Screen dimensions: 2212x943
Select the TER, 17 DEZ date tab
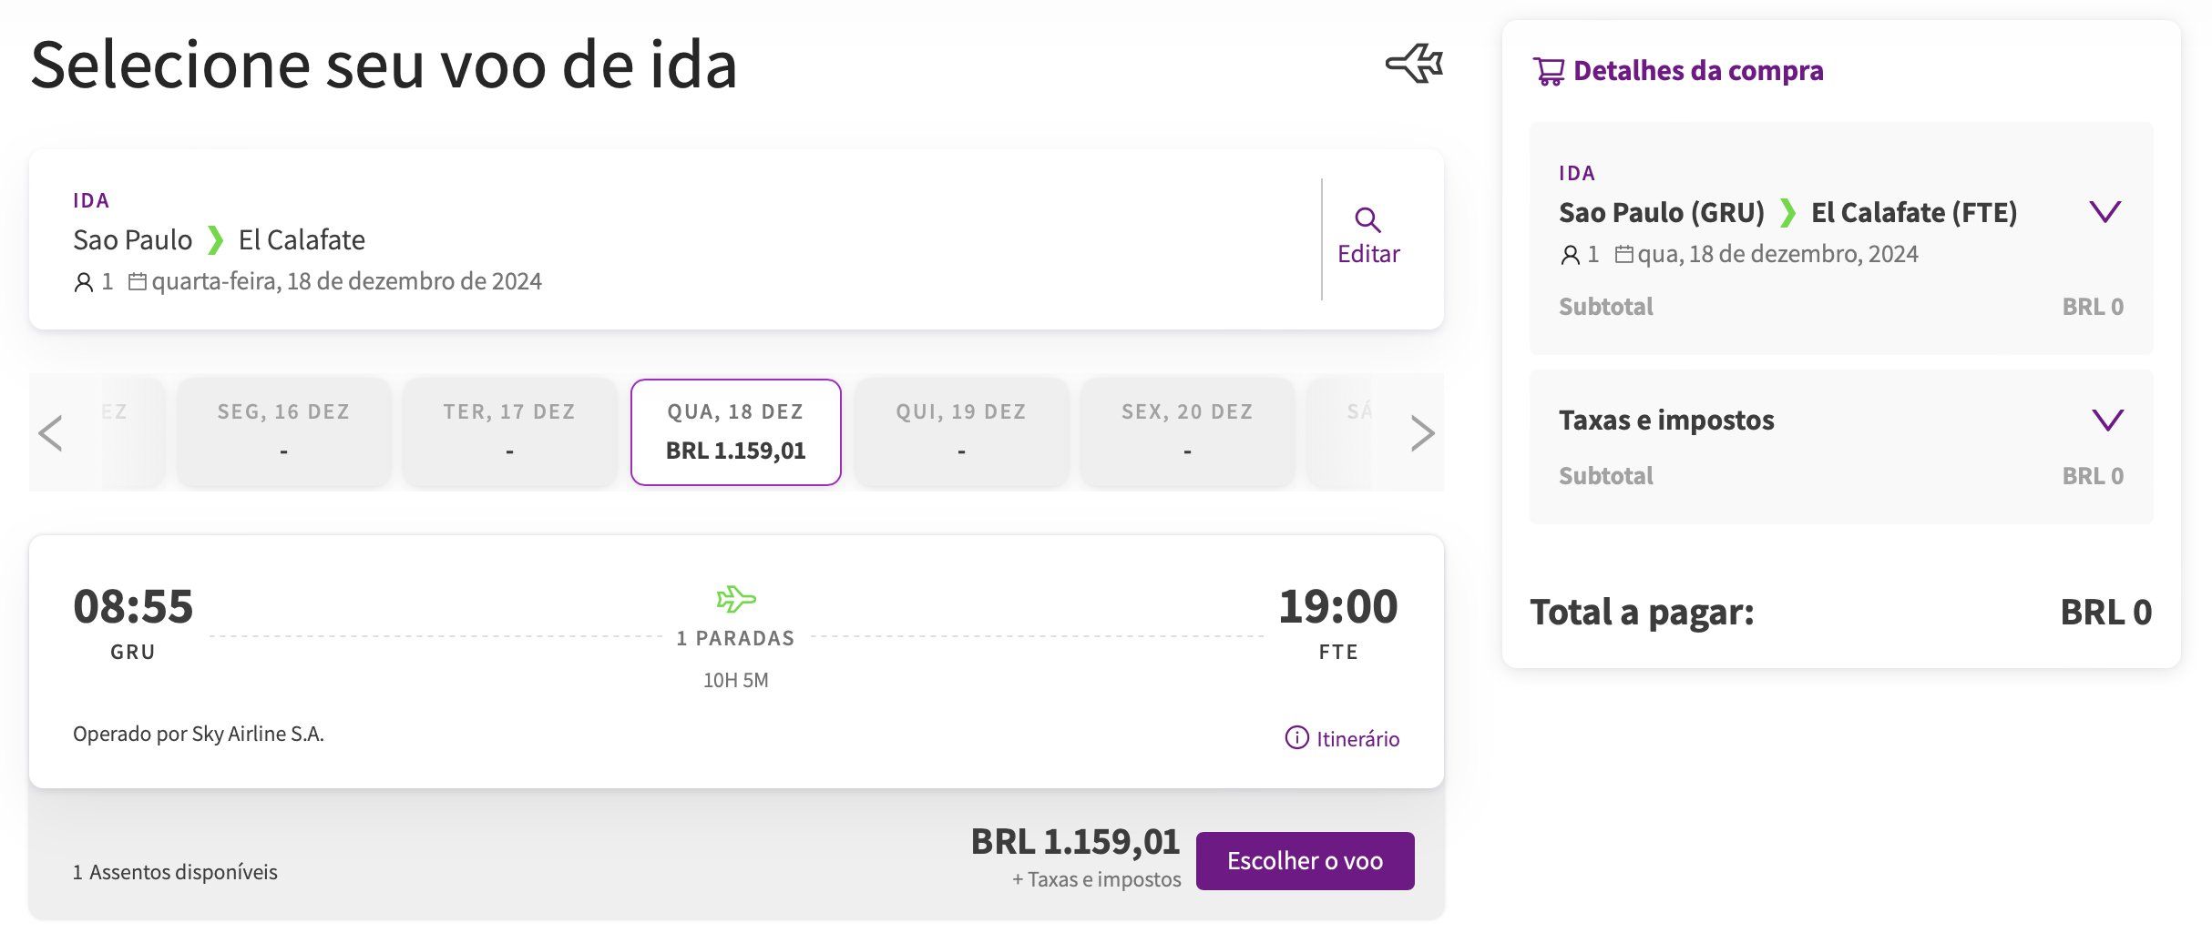point(509,431)
